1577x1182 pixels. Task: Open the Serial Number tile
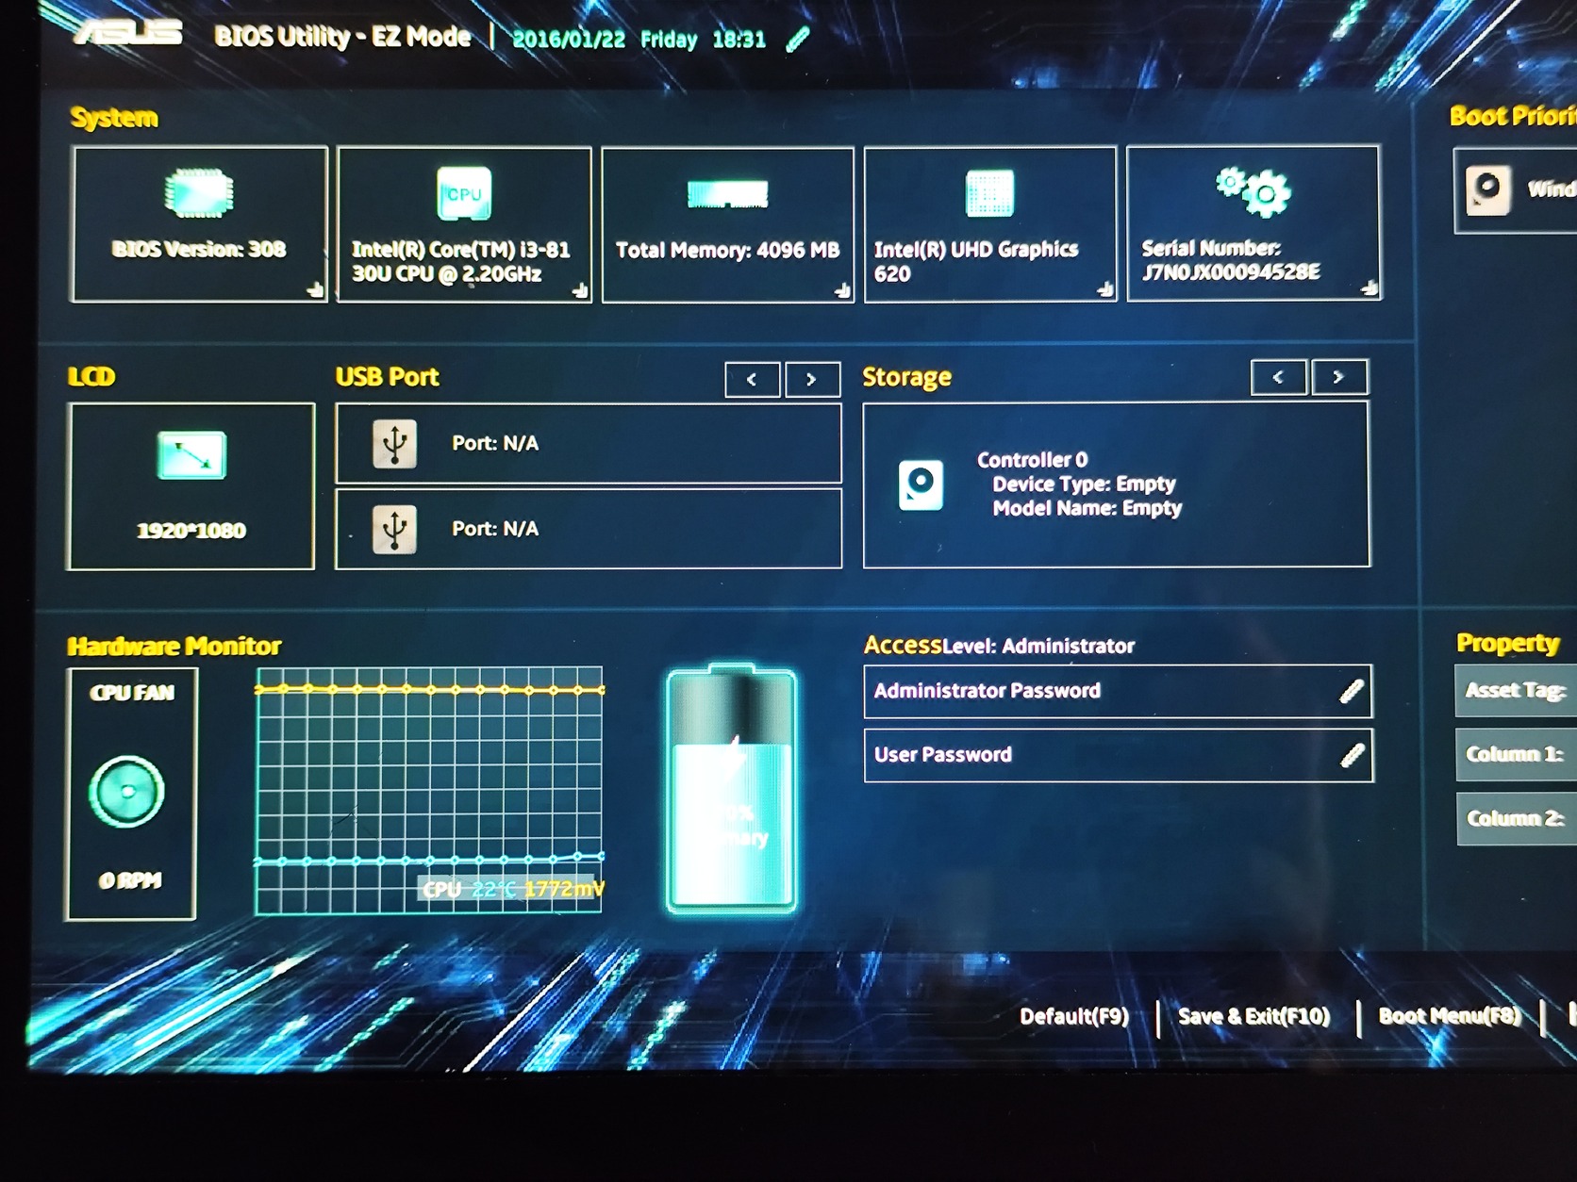tap(1253, 222)
